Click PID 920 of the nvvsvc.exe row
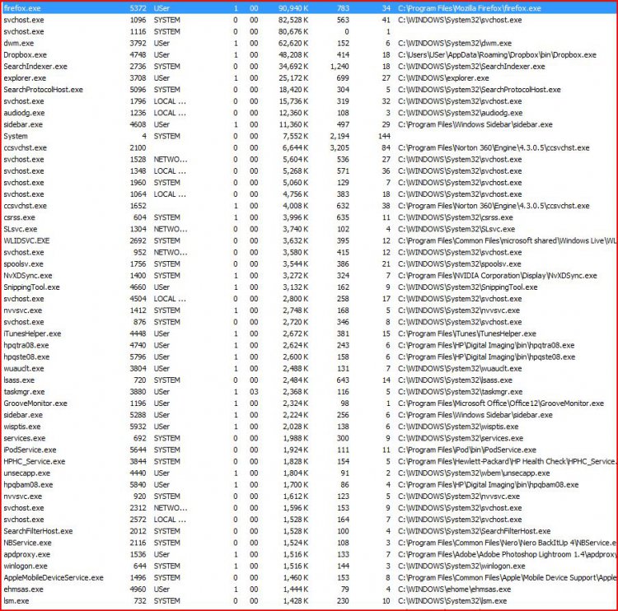The height and width of the screenshot is (611, 618). 140,497
